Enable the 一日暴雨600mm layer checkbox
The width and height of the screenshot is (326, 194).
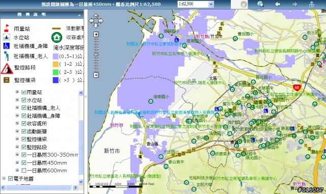[x=24, y=171]
